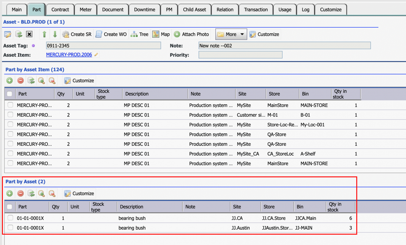Switch to the Child Asset tab
406x245 pixels.
(194, 10)
